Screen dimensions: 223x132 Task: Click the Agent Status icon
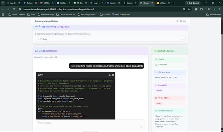pyautogui.click(x=155, y=51)
